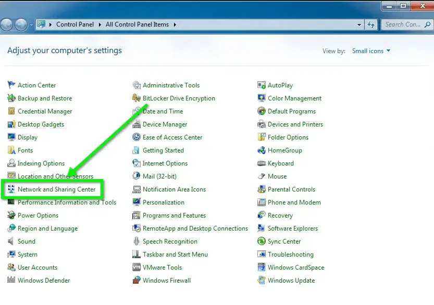Open the Recovery link
Image resolution: width=434 pixels, height=305 pixels.
pos(280,215)
